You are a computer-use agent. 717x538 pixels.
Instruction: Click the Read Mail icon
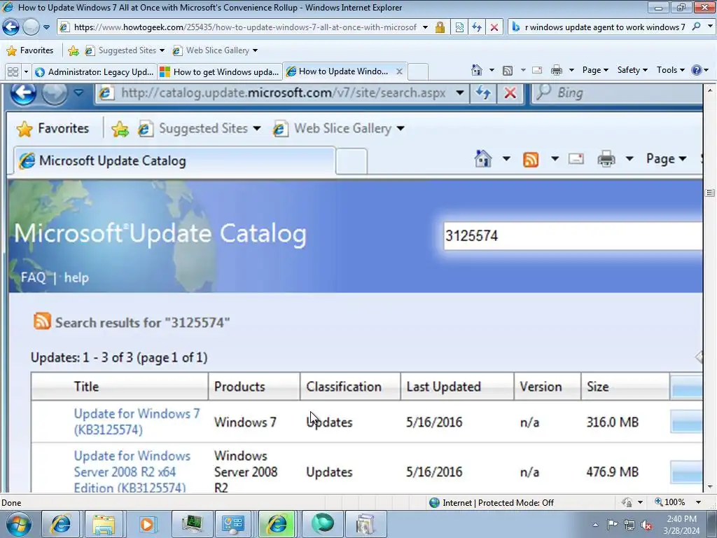(x=537, y=70)
